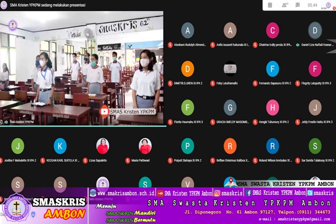Click KEEGAN KARL SUITELA's muted mic icon
Screen dimensions: 336x224
[43, 160]
